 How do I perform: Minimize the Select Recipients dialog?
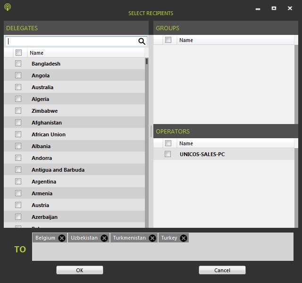(258, 8)
